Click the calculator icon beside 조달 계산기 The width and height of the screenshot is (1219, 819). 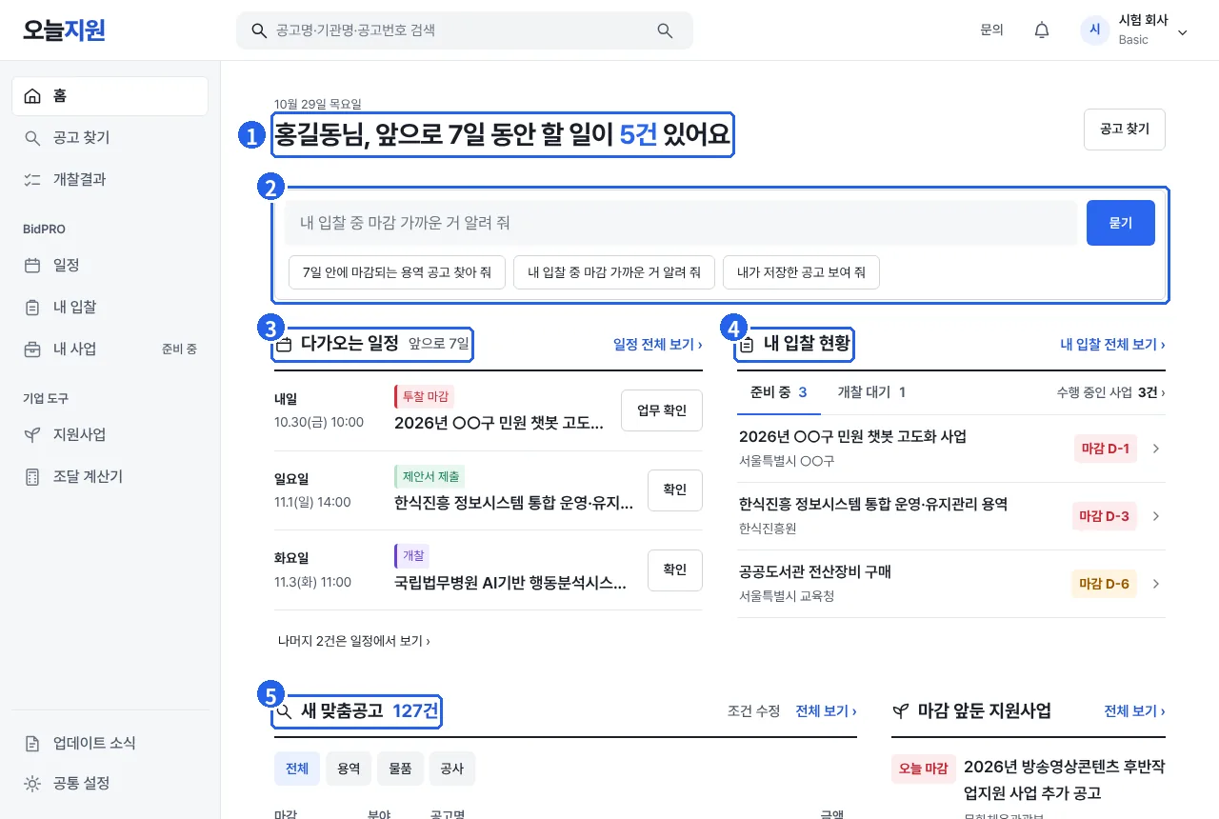tap(32, 477)
